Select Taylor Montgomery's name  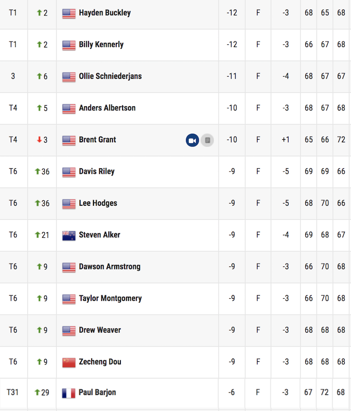point(110,298)
